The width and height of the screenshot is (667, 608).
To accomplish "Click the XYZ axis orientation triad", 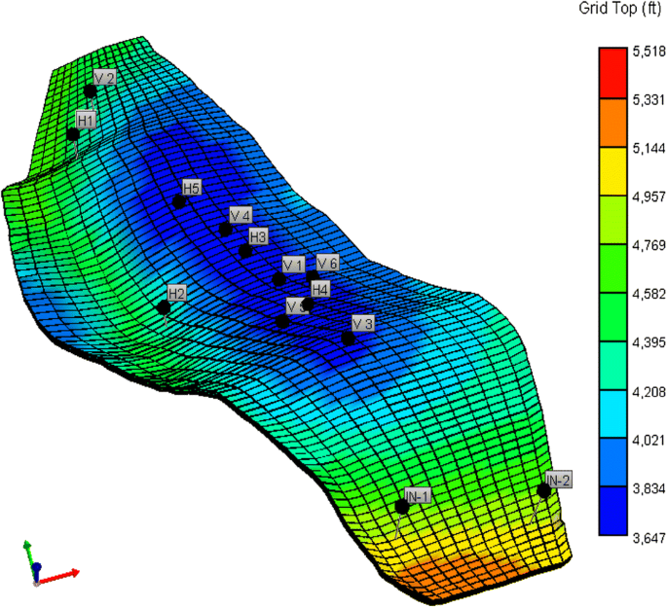I will (x=51, y=563).
